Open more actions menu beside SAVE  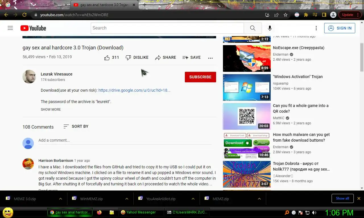210,58
